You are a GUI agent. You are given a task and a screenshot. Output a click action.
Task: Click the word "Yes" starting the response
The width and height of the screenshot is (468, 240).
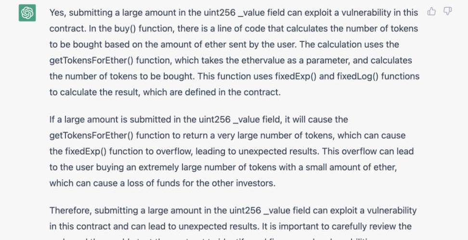pos(57,13)
